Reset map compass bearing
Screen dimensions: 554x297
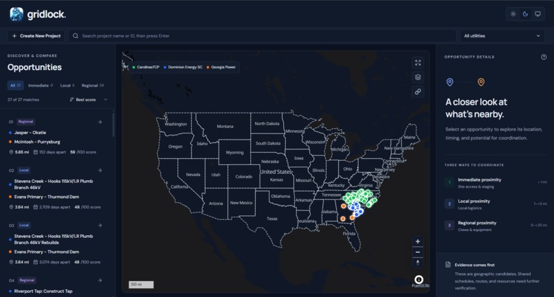[418, 263]
